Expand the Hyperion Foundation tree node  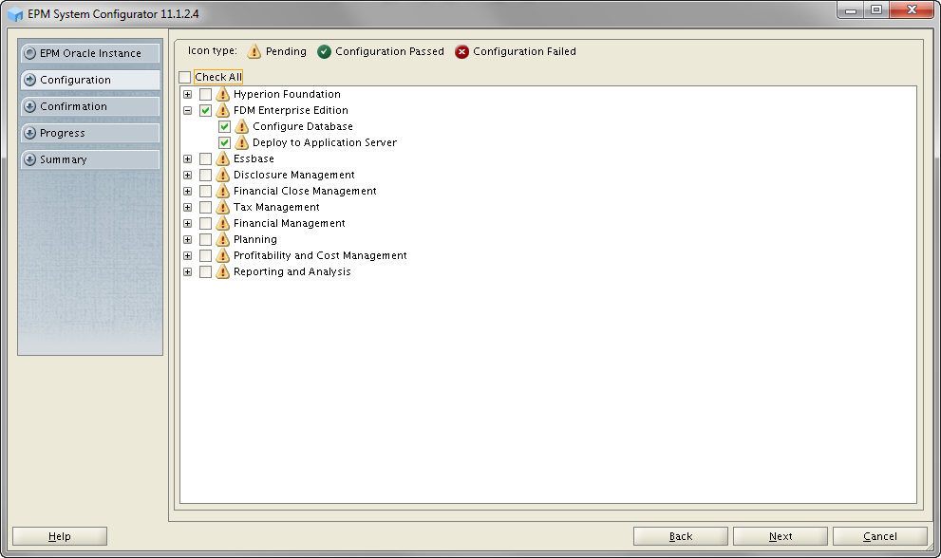(x=188, y=95)
